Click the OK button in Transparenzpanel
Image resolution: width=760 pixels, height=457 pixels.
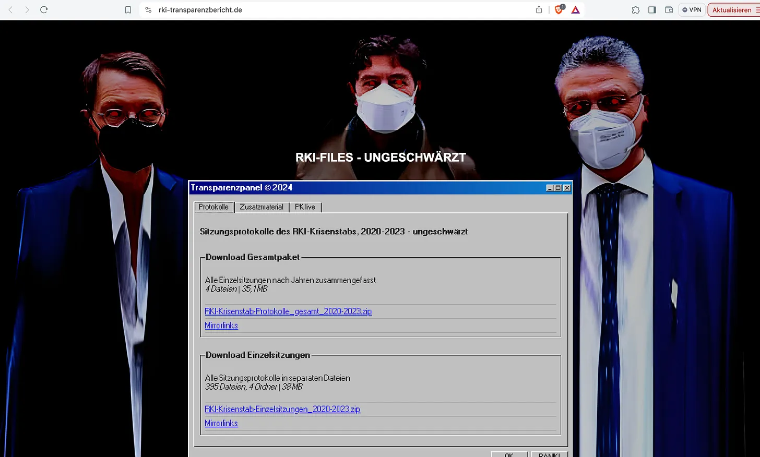click(509, 454)
